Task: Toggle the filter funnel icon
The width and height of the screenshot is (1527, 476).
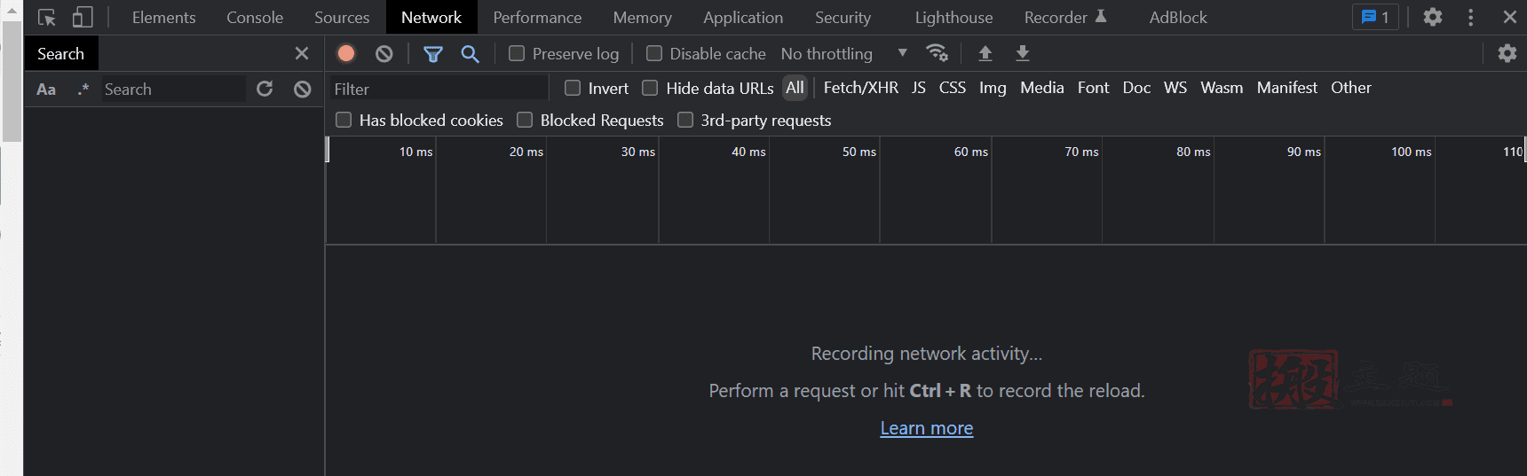Action: pyautogui.click(x=432, y=54)
